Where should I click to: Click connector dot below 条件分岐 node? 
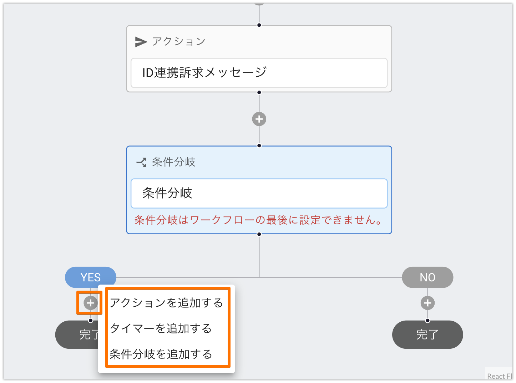pyautogui.click(x=259, y=234)
